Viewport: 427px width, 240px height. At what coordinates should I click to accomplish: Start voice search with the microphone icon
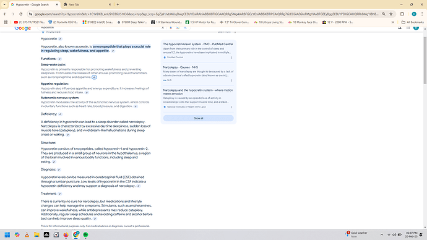pos(171,27)
